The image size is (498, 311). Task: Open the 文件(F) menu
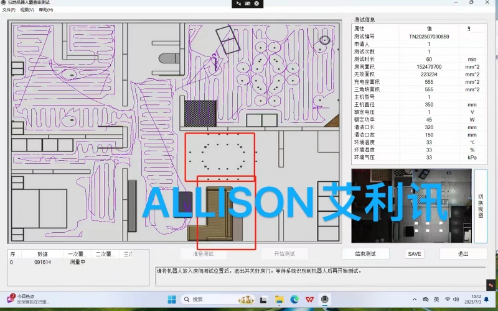[x=9, y=10]
